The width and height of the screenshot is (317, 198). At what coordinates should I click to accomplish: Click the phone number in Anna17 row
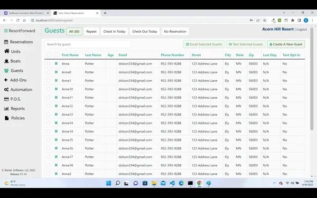[171, 157]
